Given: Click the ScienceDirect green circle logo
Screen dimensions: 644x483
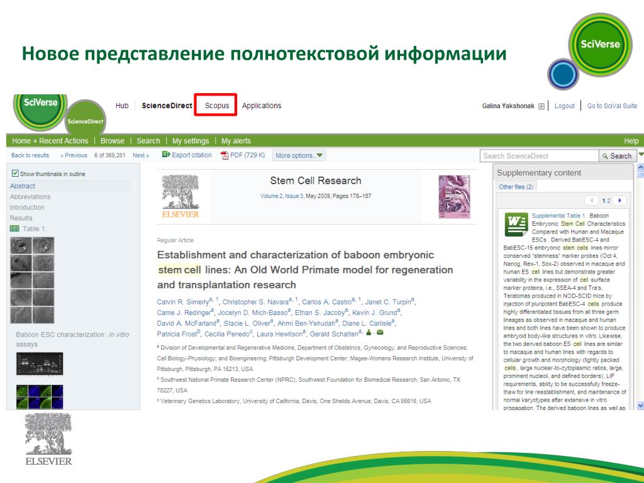Looking at the screenshot, I should [86, 118].
